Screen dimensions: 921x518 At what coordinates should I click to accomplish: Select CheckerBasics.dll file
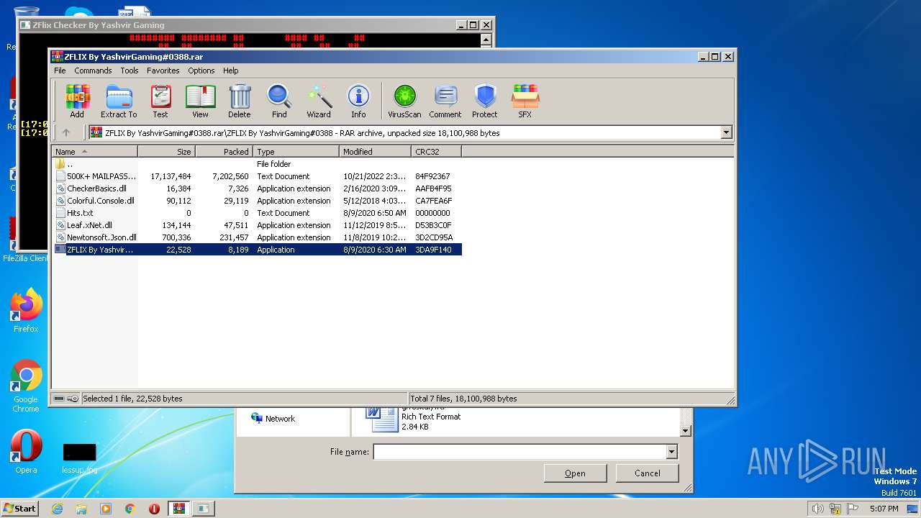(258, 188)
